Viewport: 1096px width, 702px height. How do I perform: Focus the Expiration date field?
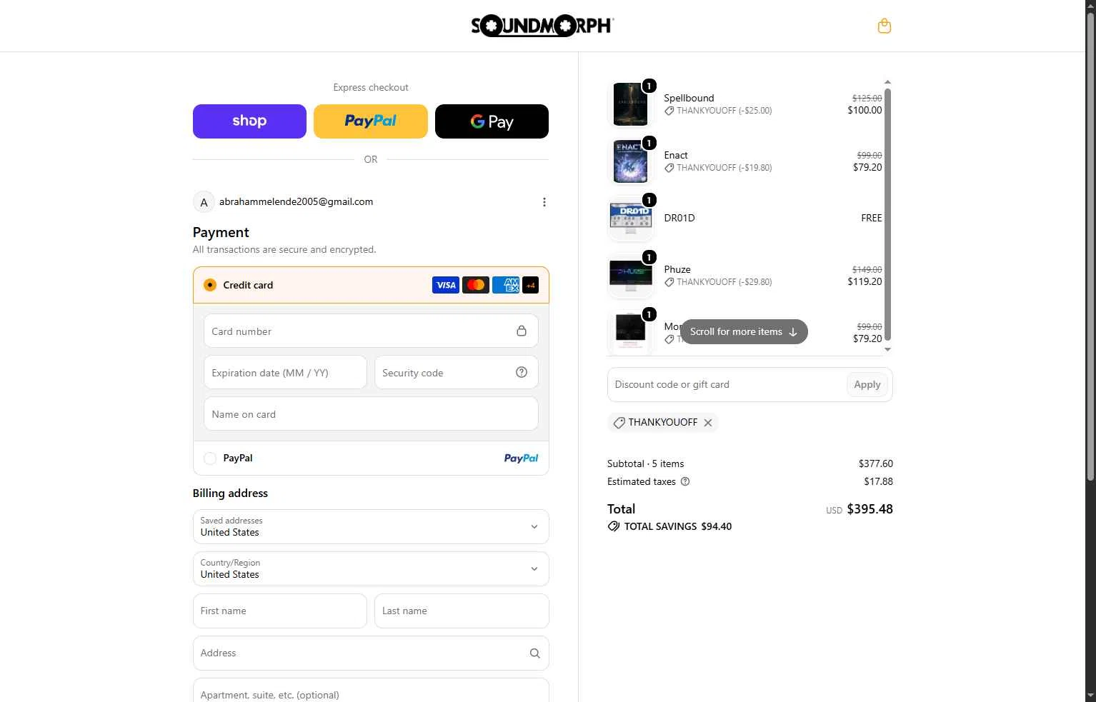(x=285, y=373)
